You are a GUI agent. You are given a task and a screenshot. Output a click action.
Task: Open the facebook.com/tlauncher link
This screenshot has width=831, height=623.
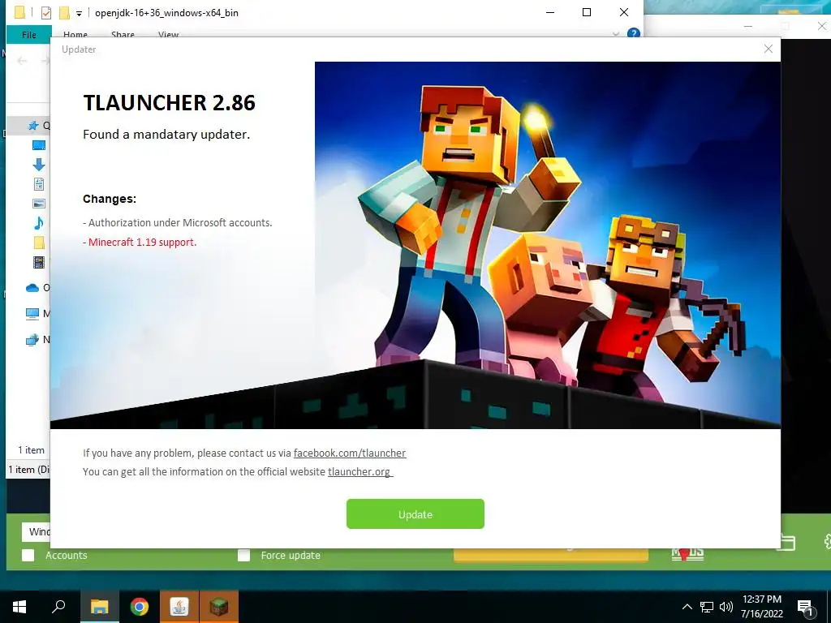[x=350, y=453]
